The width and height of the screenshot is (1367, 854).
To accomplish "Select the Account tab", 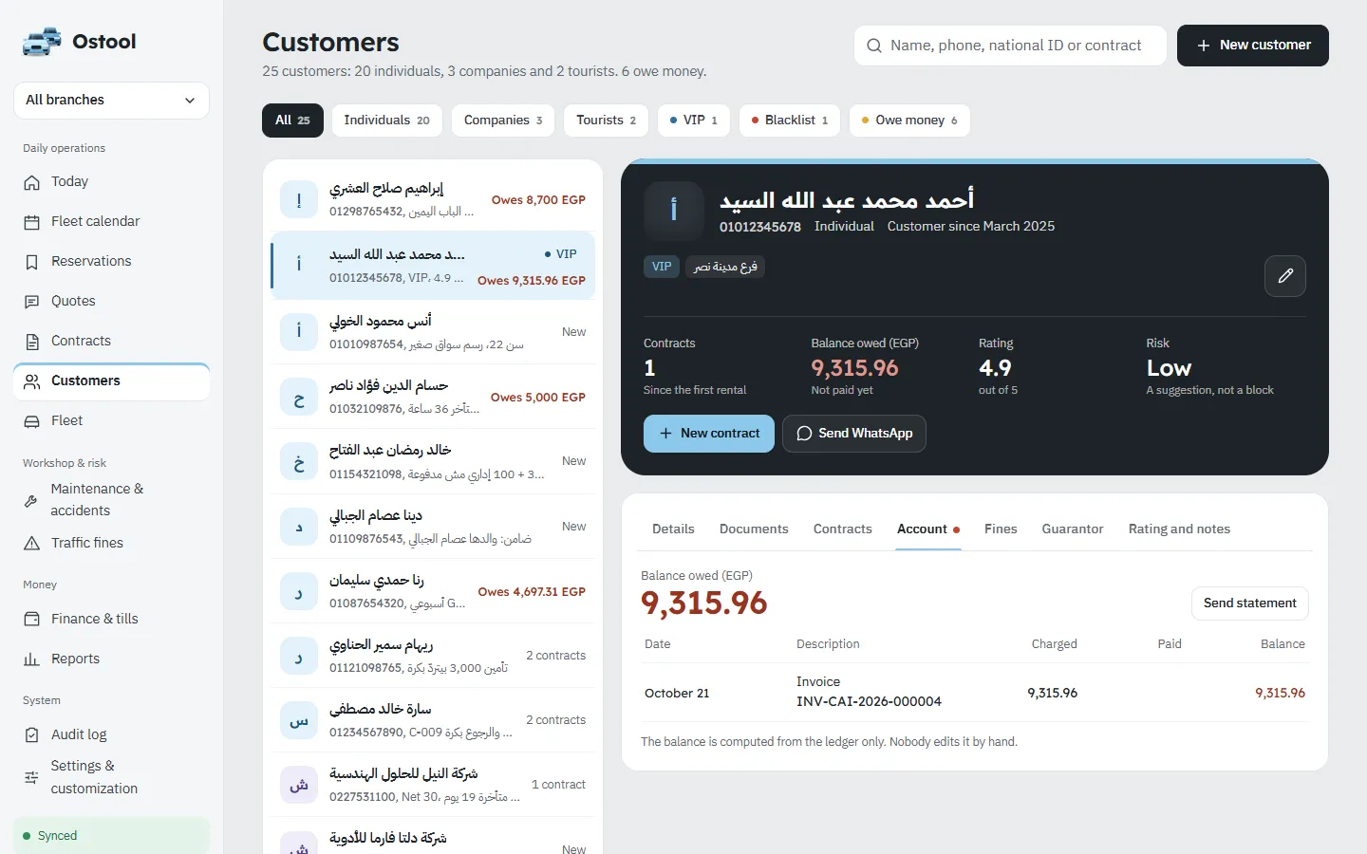I will coord(928,529).
